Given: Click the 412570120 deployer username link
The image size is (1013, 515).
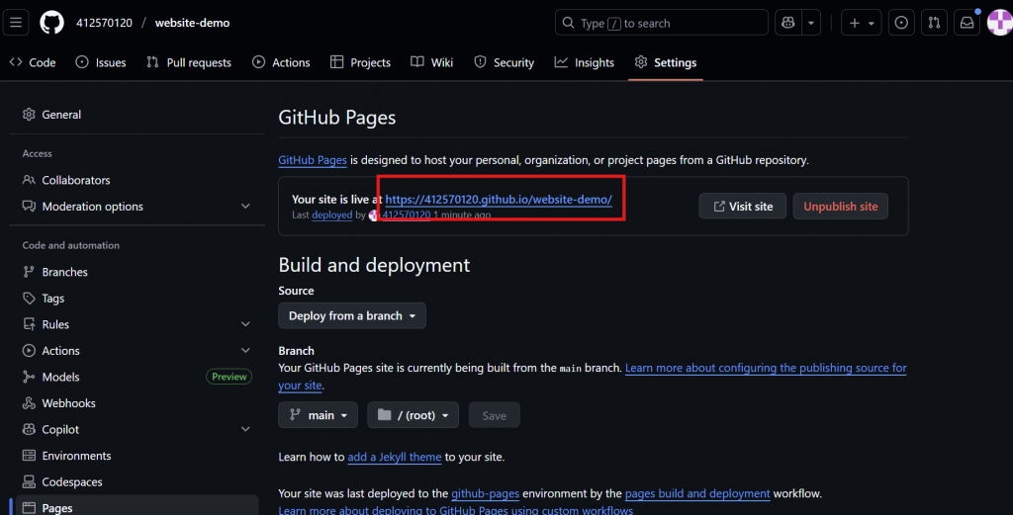Looking at the screenshot, I should pos(407,215).
